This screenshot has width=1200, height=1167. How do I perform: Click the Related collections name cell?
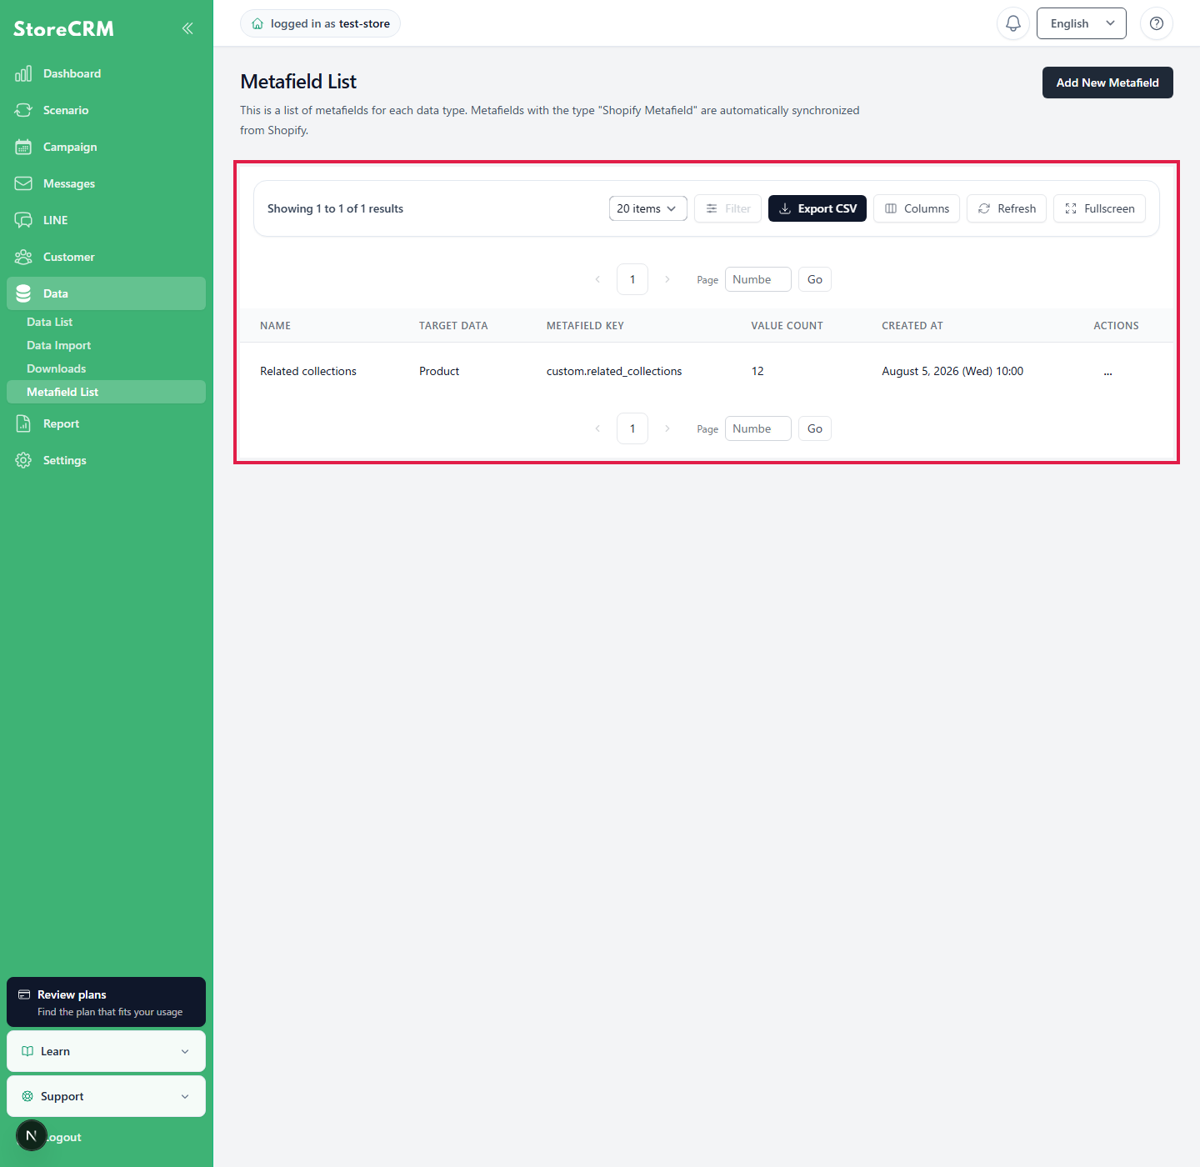point(308,371)
